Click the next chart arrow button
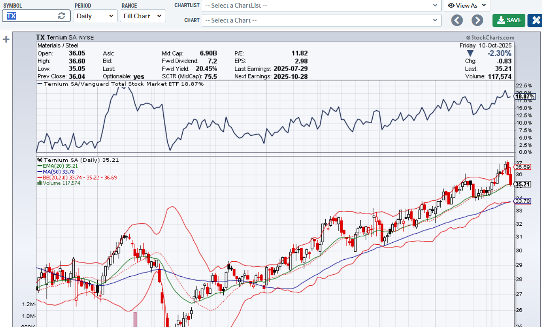 [477, 20]
